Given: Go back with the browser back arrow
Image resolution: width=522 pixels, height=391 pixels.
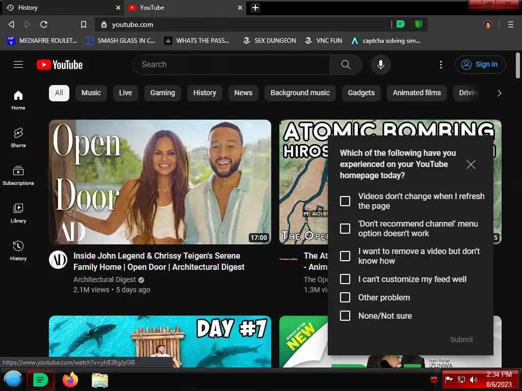Looking at the screenshot, I should click(x=11, y=24).
